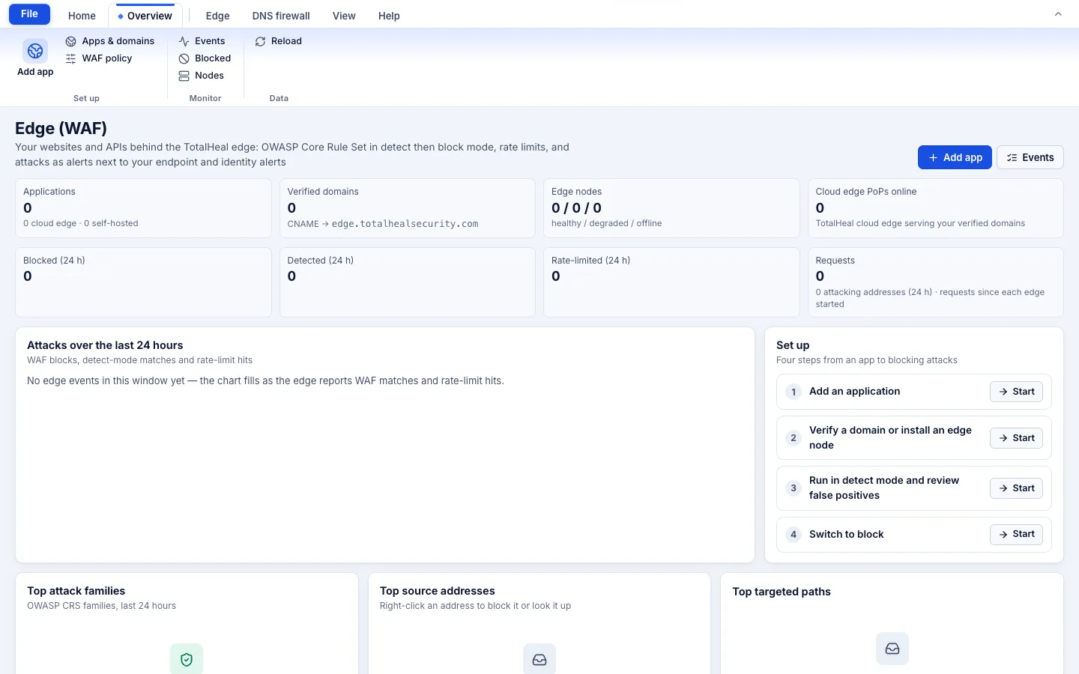The width and height of the screenshot is (1079, 674).
Task: Click the Detected (24 h) card
Action: click(408, 282)
